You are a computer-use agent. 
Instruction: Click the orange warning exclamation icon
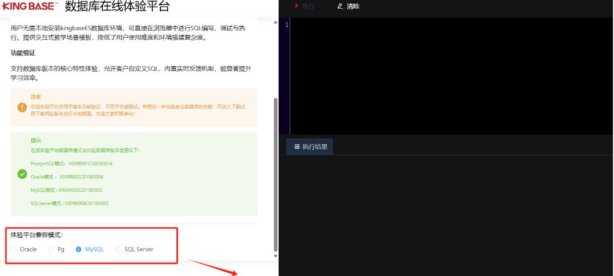pyautogui.click(x=22, y=107)
